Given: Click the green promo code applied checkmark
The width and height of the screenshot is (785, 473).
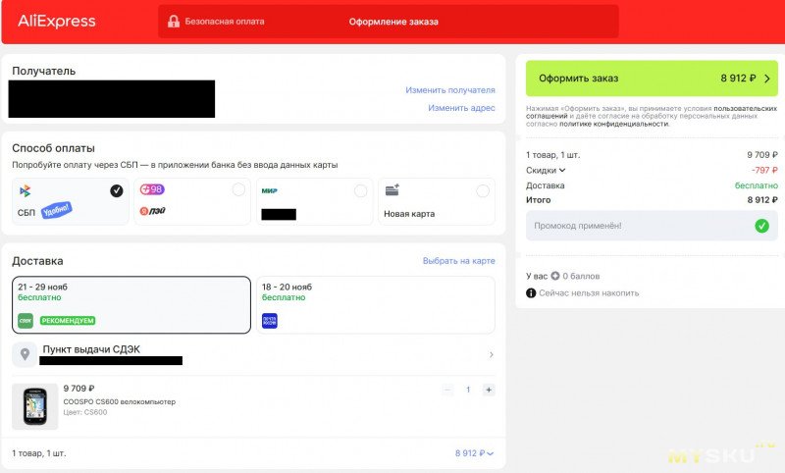Looking at the screenshot, I should point(761,226).
